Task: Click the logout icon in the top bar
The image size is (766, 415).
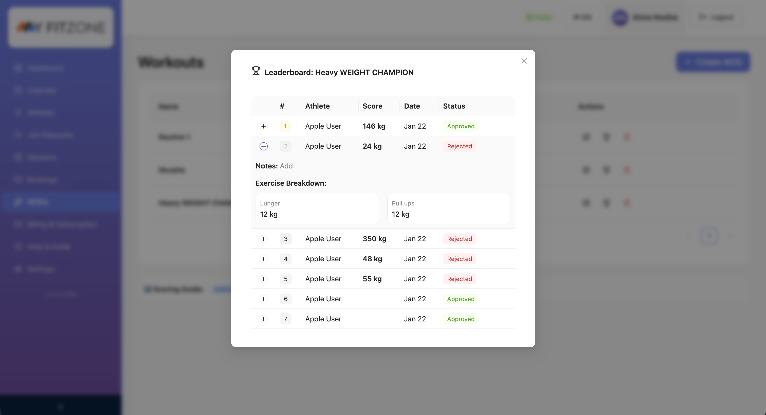Action: pos(702,17)
